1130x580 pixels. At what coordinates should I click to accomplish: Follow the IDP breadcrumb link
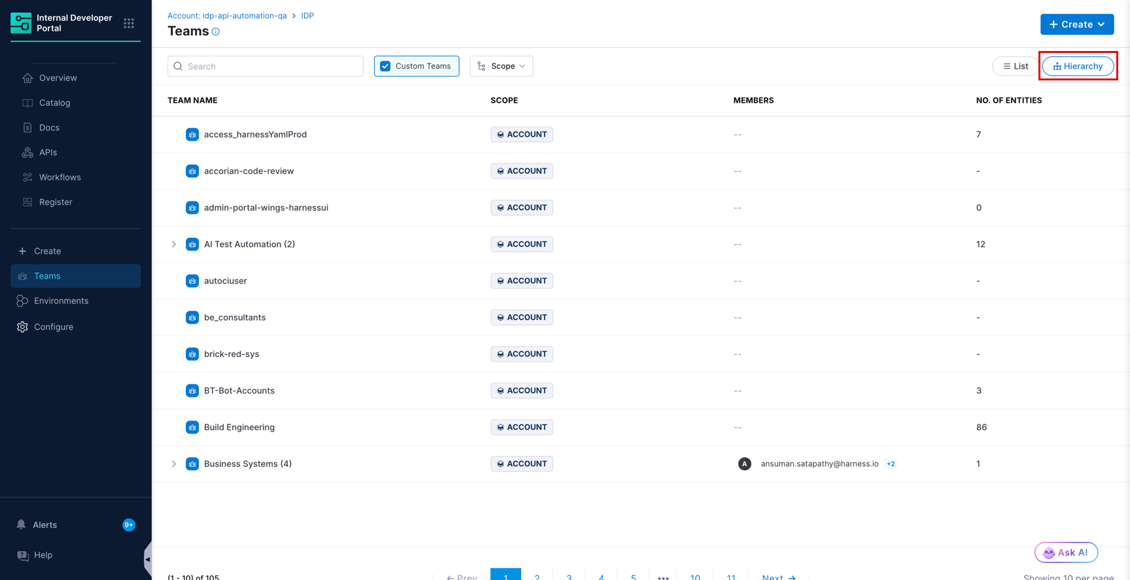coord(307,16)
